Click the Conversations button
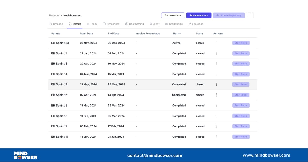Image resolution: width=308 pixels, height=162 pixels. coord(173,15)
